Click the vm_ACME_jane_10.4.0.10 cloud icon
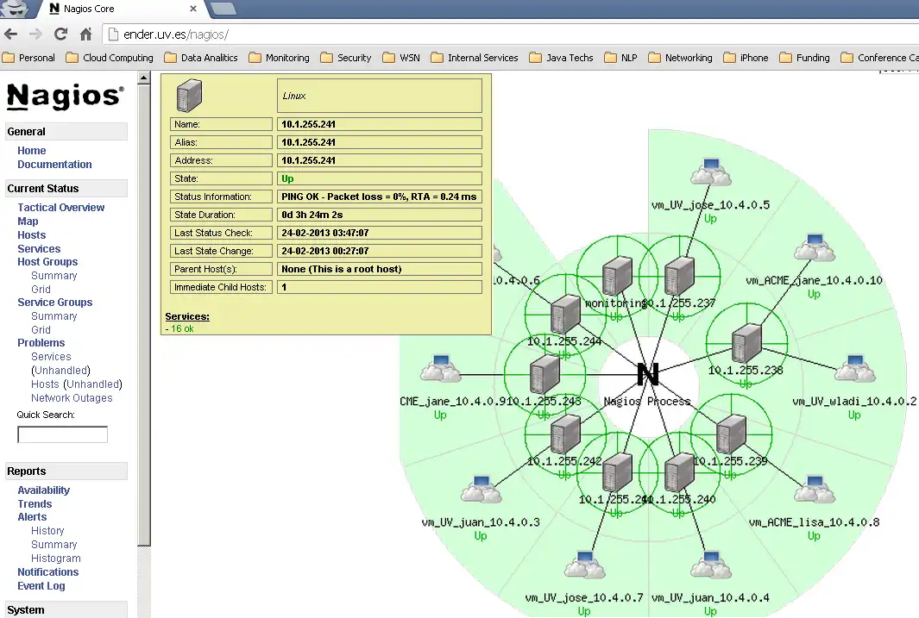The height and width of the screenshot is (618, 919). [815, 247]
